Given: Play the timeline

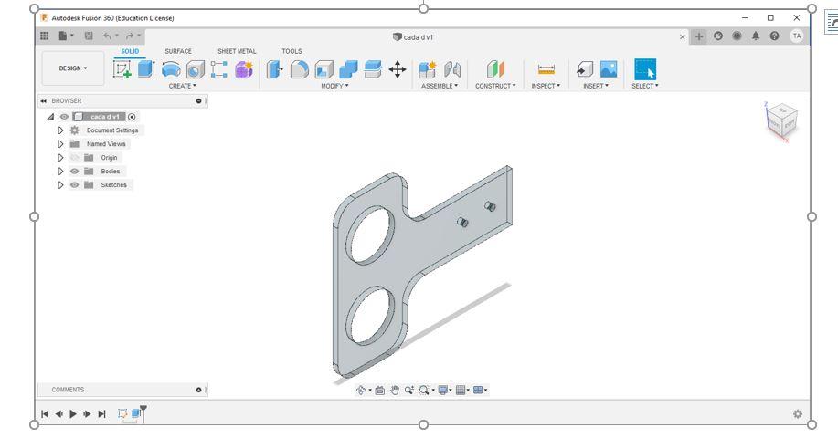Looking at the screenshot, I should tap(73, 414).
